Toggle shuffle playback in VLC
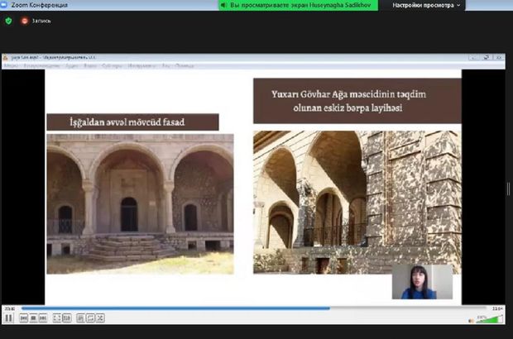513x339 pixels. point(100,318)
